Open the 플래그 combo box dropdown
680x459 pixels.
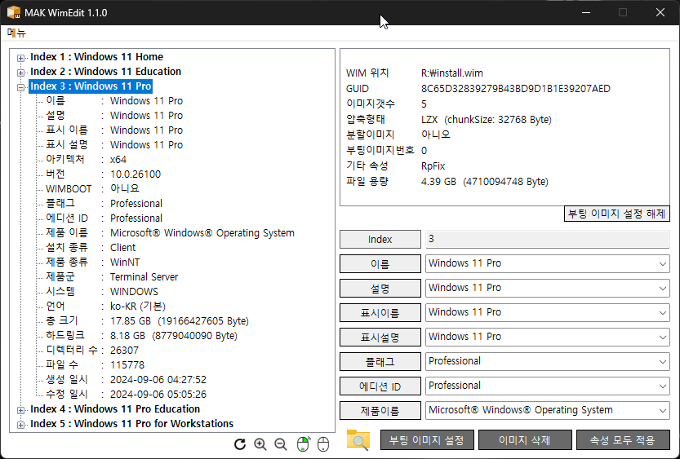coord(662,361)
